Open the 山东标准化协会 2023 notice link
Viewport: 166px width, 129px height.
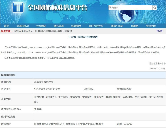point(43,31)
